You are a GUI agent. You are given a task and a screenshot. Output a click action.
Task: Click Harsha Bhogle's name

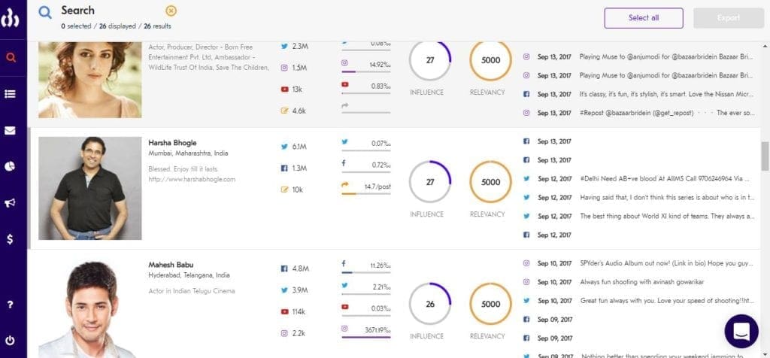coord(171,143)
